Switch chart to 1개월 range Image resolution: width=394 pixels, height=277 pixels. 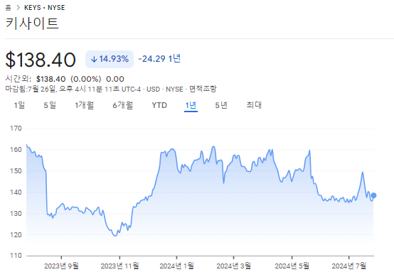pyautogui.click(x=84, y=105)
